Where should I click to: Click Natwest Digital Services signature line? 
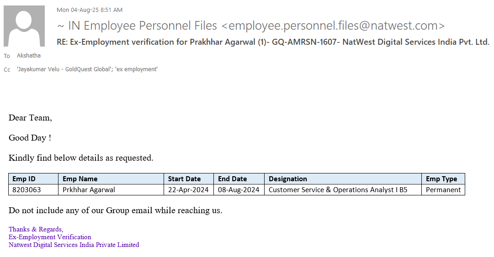(x=74, y=245)
